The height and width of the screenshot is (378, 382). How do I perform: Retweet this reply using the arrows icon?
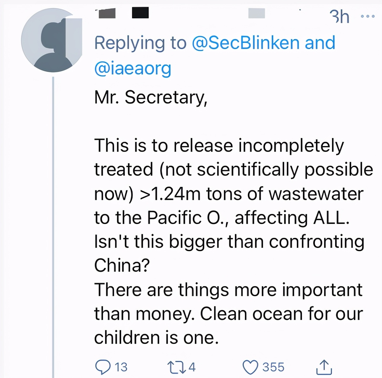(x=176, y=367)
